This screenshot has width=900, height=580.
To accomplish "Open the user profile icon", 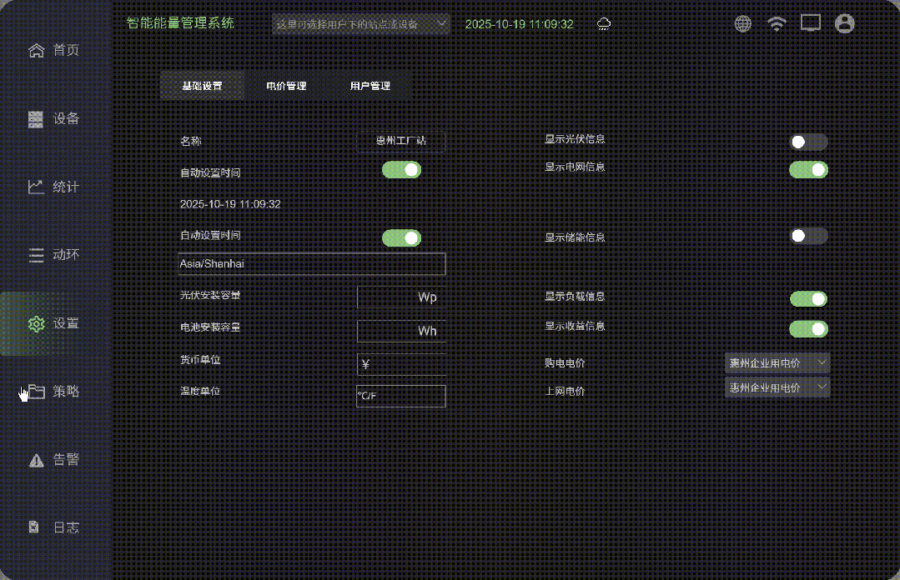I will [844, 23].
